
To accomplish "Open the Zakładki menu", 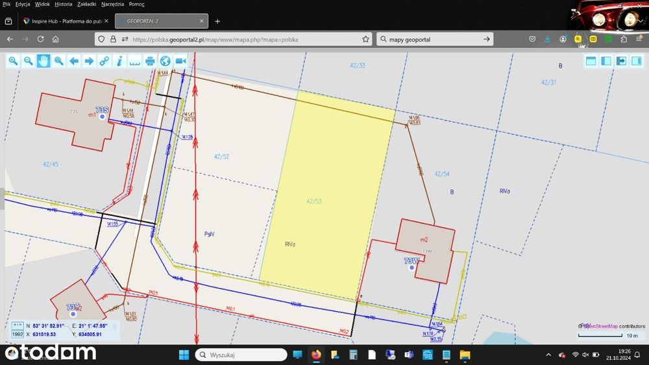I will [x=86, y=4].
